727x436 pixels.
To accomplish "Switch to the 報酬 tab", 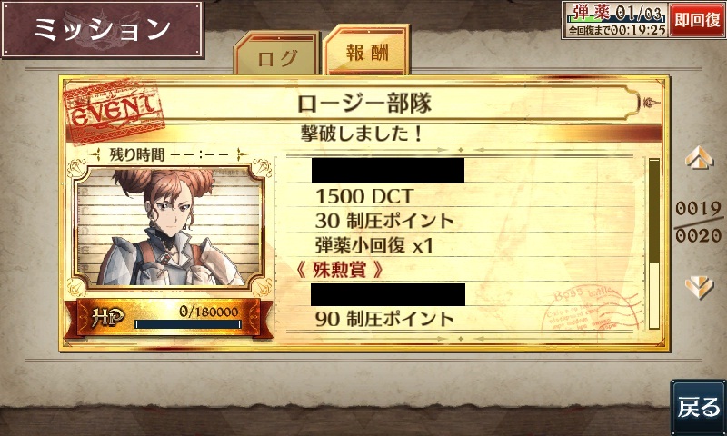I will click(367, 51).
